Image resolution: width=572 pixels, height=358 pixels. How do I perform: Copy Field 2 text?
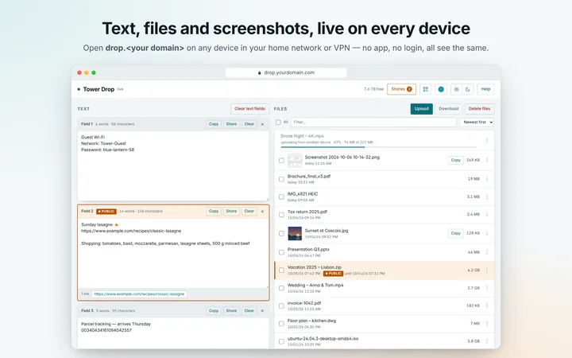click(x=214, y=211)
